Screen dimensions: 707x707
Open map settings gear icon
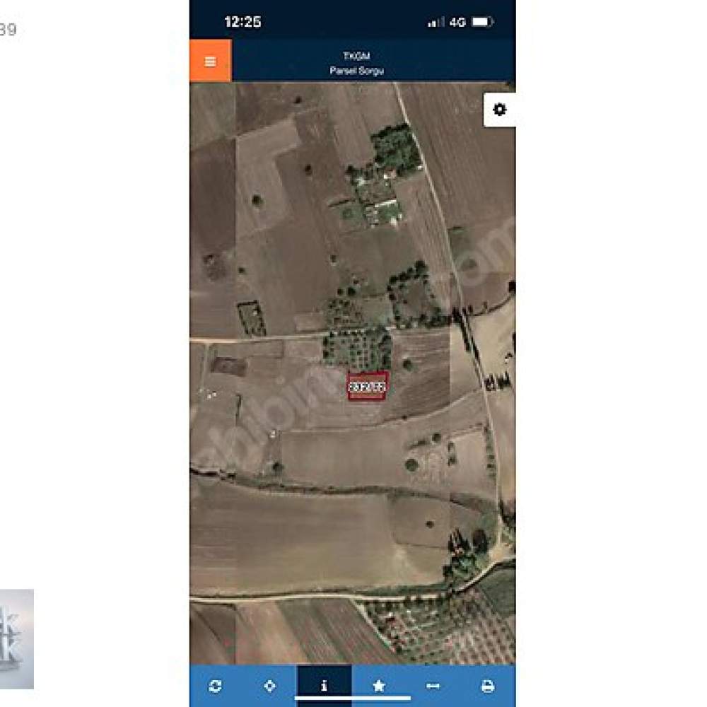pos(500,110)
